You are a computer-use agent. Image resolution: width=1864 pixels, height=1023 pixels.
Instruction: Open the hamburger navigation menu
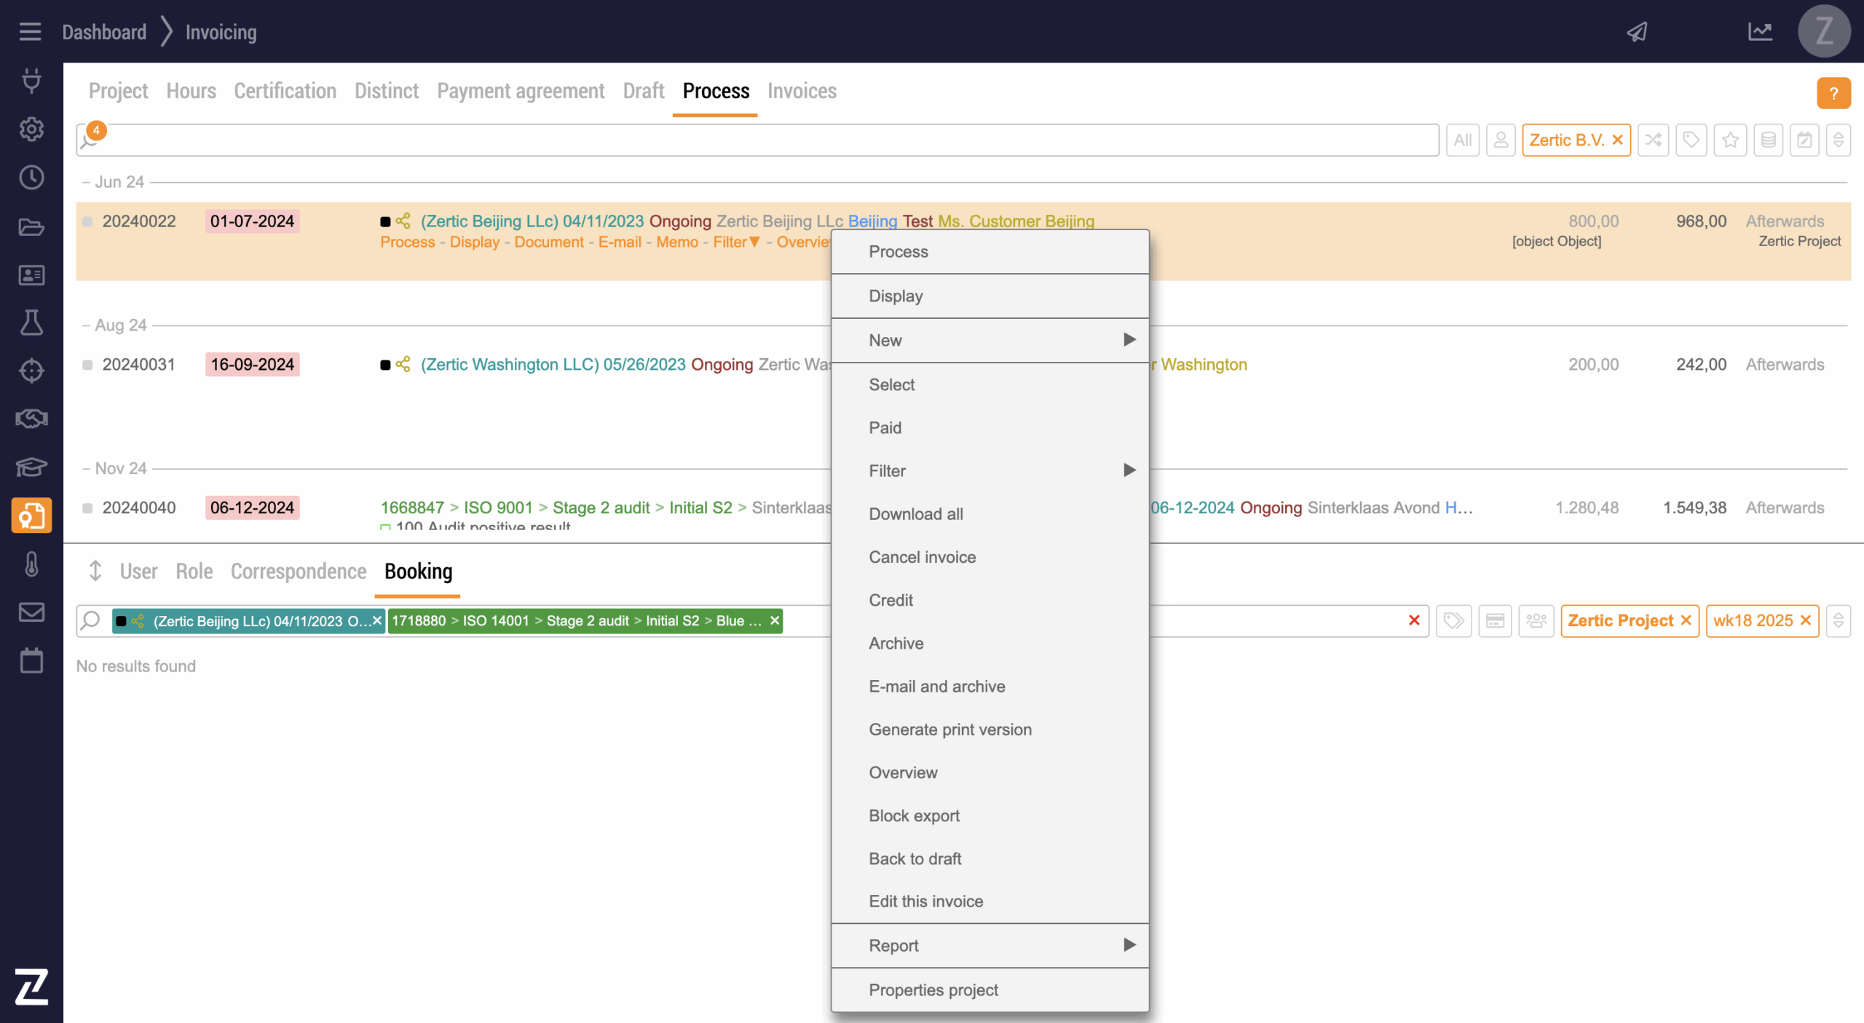[x=30, y=32]
